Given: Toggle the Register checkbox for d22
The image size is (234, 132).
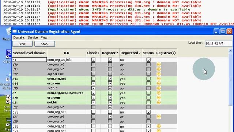Looking at the screenshot, I should [x=110, y=107].
